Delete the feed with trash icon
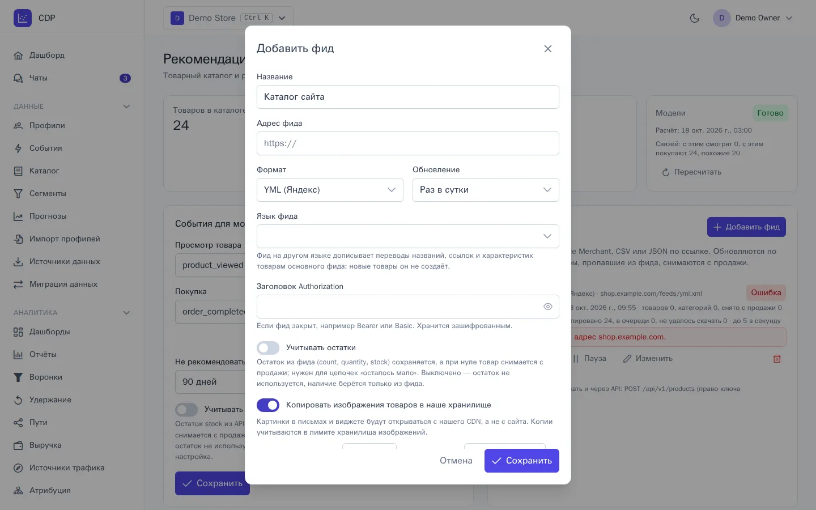This screenshot has width=816, height=510. pos(777,359)
